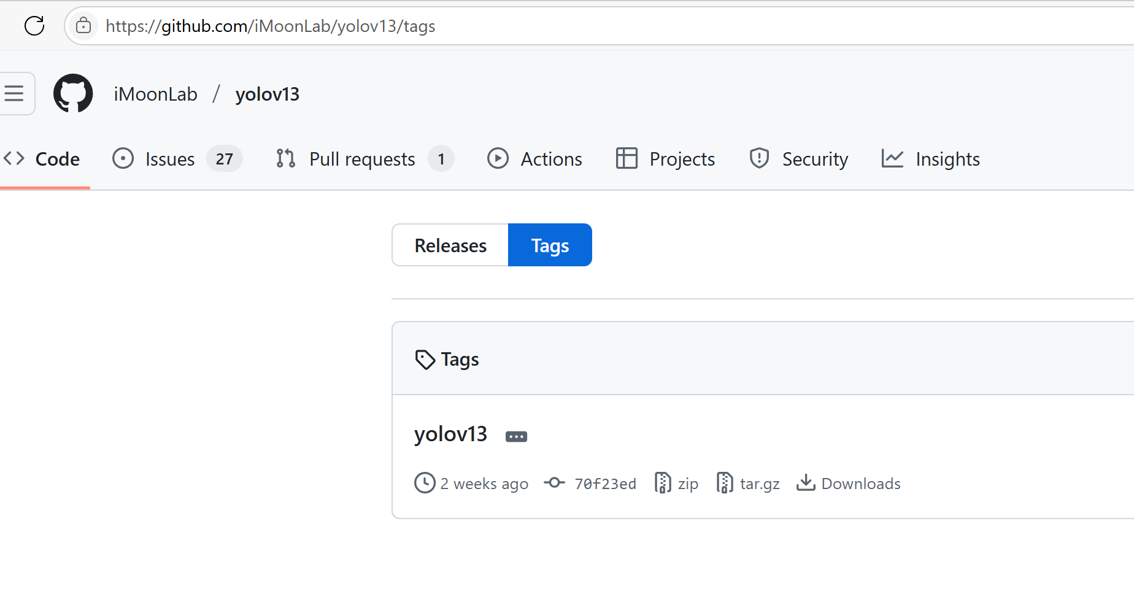The image size is (1134, 594).
Task: Click the Code tab angle-brackets icon
Action: click(x=13, y=158)
